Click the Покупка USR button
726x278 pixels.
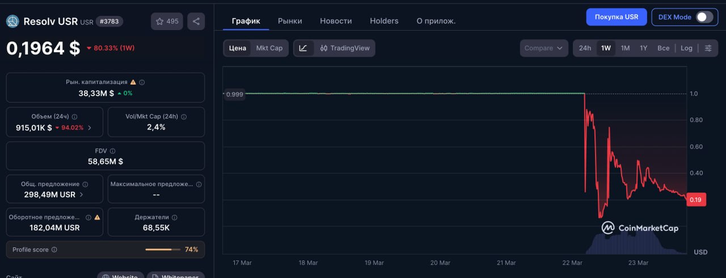click(x=617, y=17)
